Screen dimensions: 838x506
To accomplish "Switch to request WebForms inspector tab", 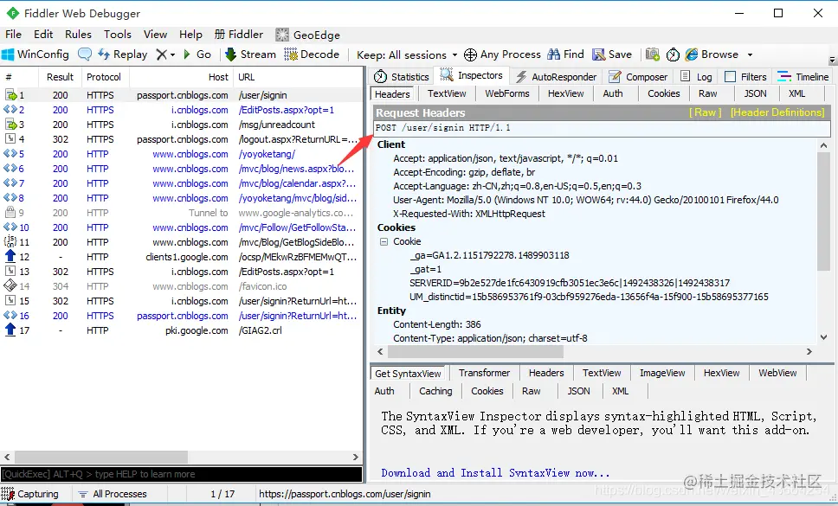I will [x=507, y=94].
